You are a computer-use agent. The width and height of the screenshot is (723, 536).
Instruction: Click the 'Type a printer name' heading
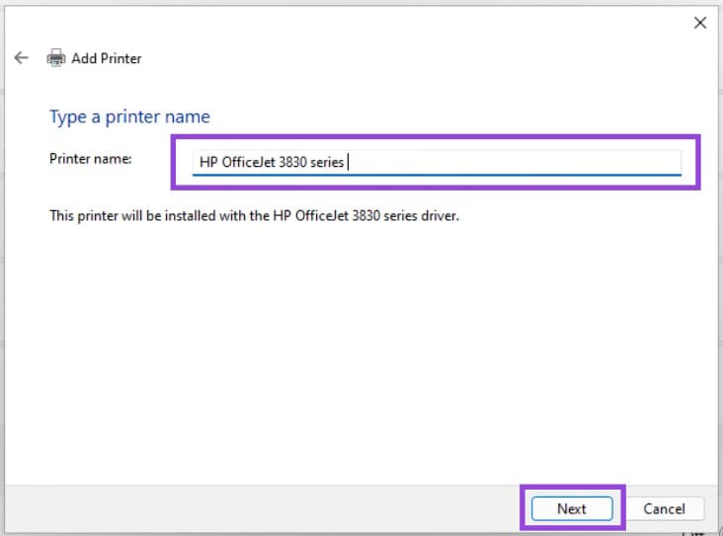tap(129, 117)
